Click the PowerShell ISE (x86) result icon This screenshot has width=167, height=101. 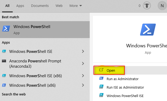(4, 76)
